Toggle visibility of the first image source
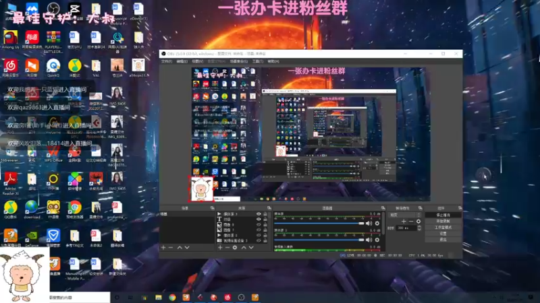This screenshot has height=303, width=540. tap(259, 225)
